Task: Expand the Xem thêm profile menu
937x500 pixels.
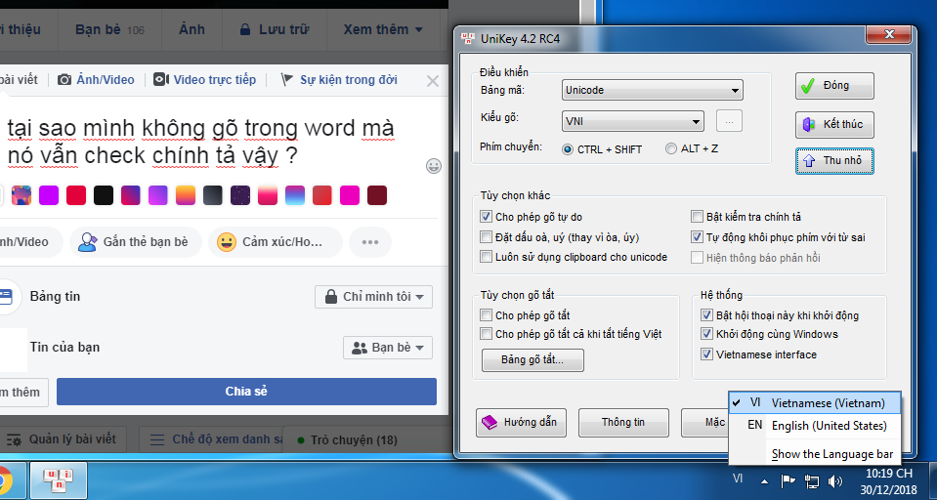Action: [383, 29]
